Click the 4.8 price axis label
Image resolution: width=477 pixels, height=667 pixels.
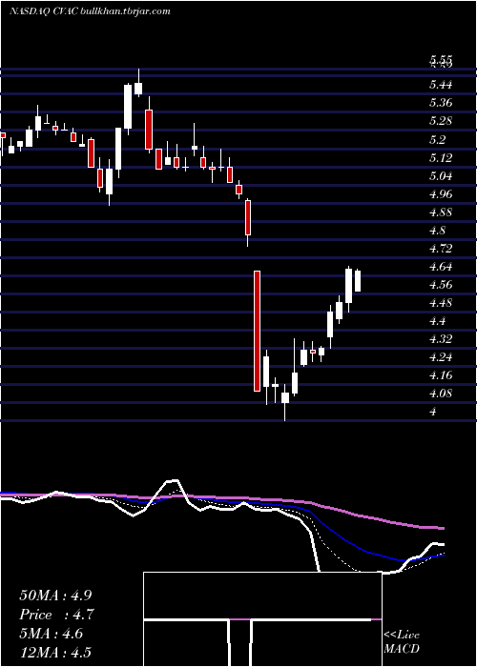[437, 231]
